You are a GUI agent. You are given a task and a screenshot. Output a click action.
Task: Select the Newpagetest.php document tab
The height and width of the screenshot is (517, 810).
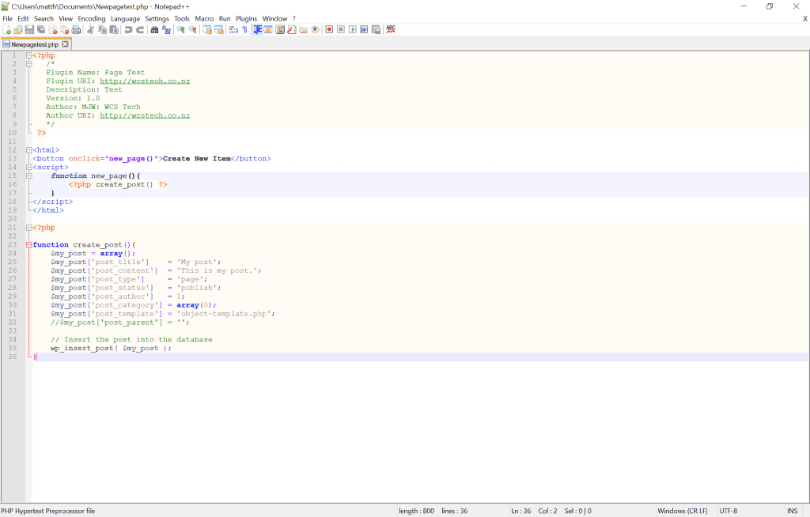pos(35,44)
